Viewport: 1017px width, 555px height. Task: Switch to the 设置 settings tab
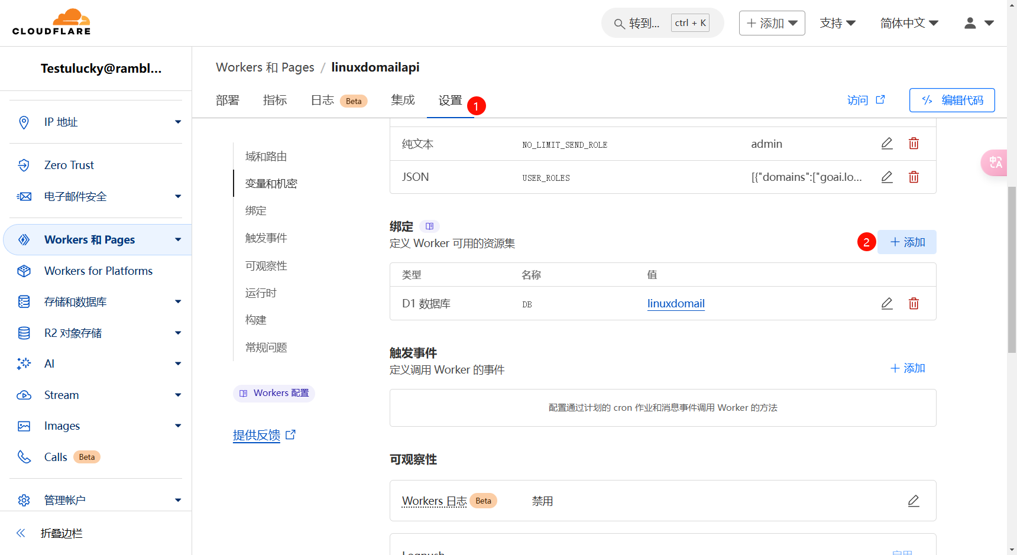click(x=451, y=100)
